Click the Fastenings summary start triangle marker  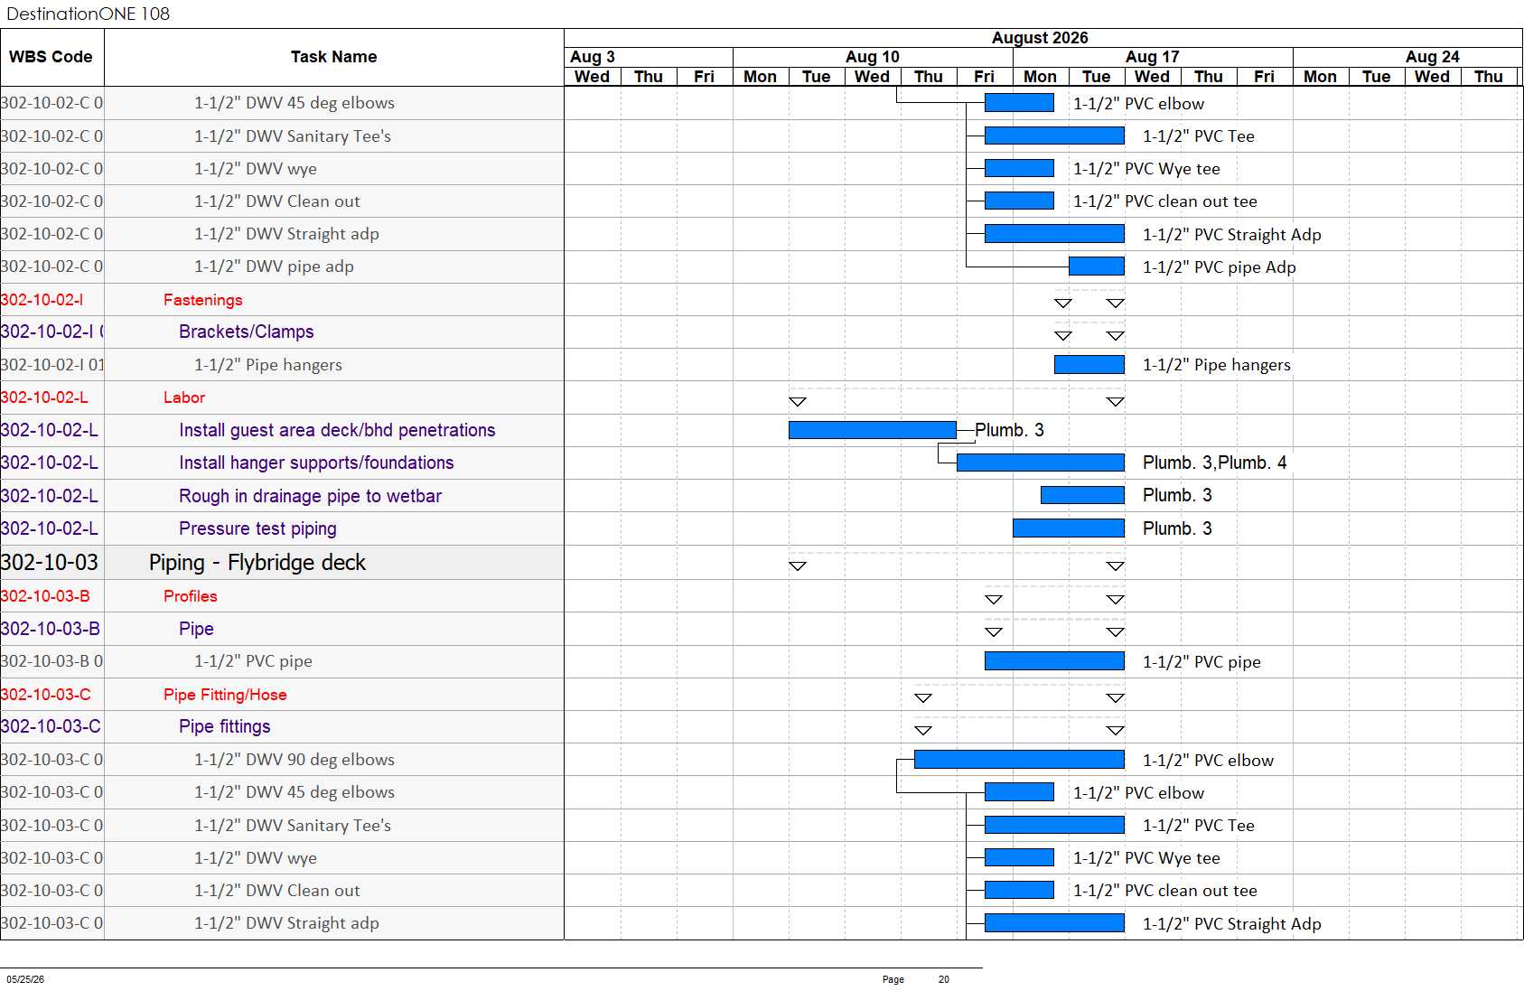tap(1063, 303)
